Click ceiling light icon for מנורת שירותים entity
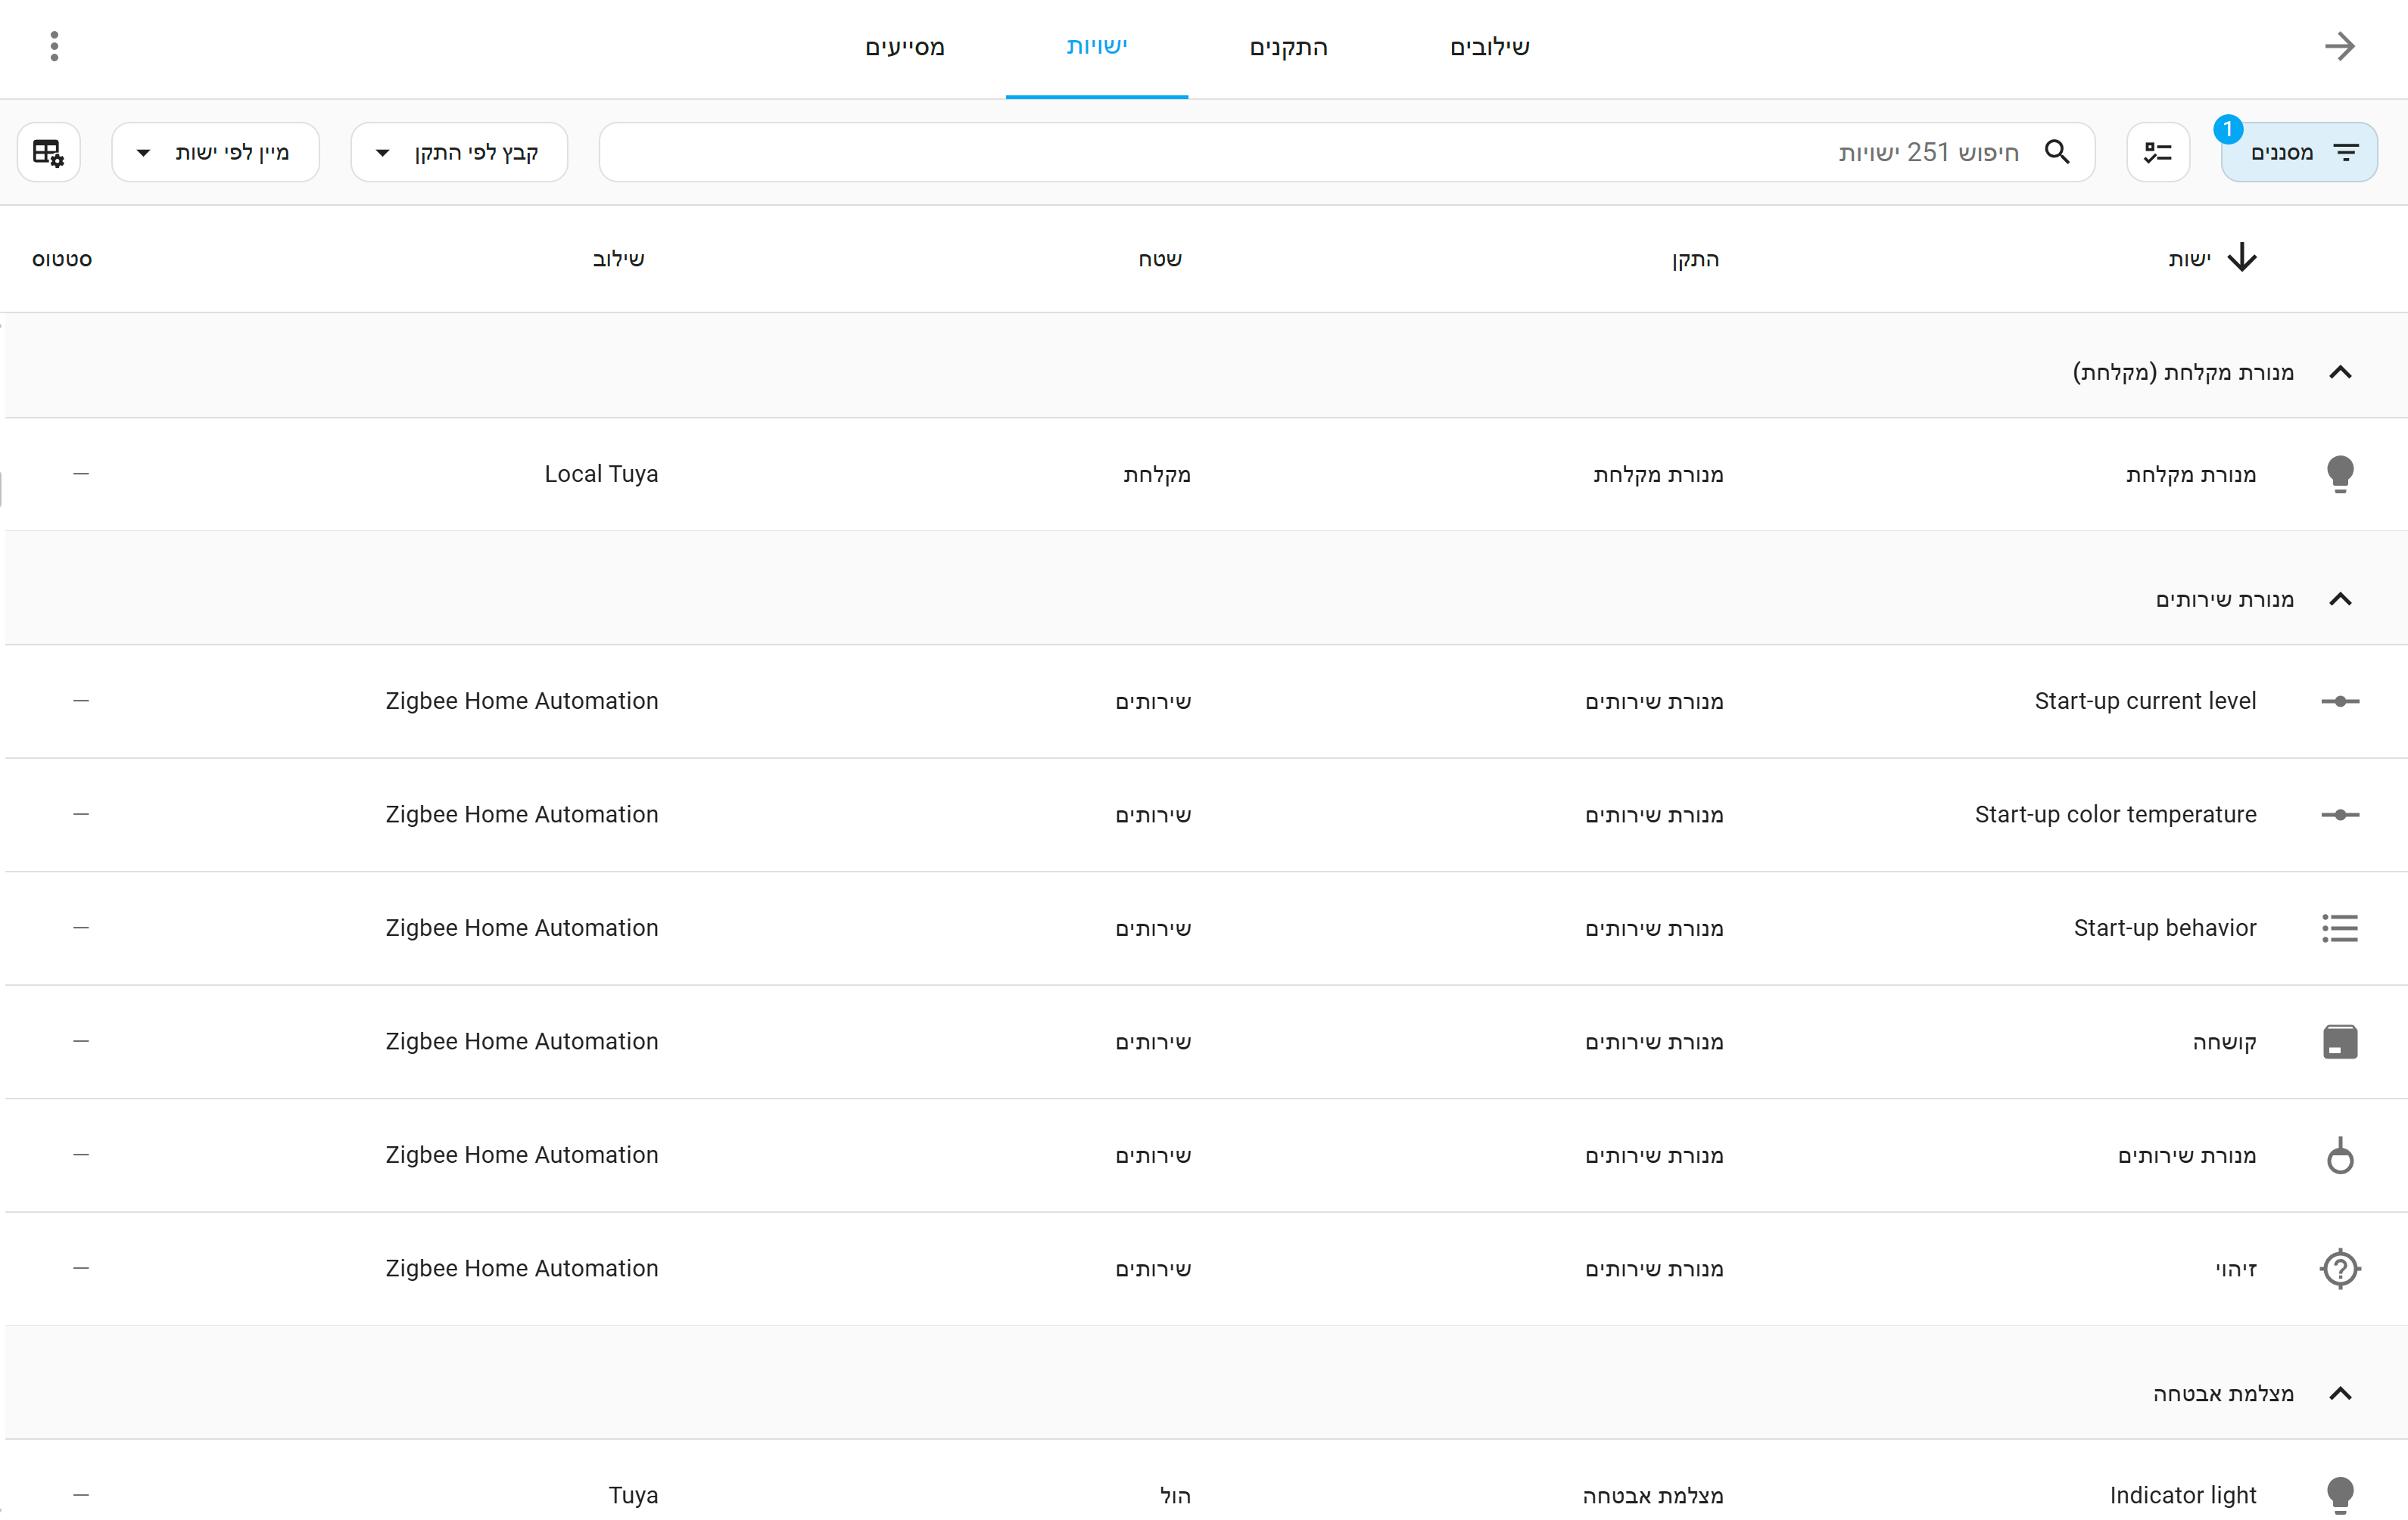 (2339, 1155)
